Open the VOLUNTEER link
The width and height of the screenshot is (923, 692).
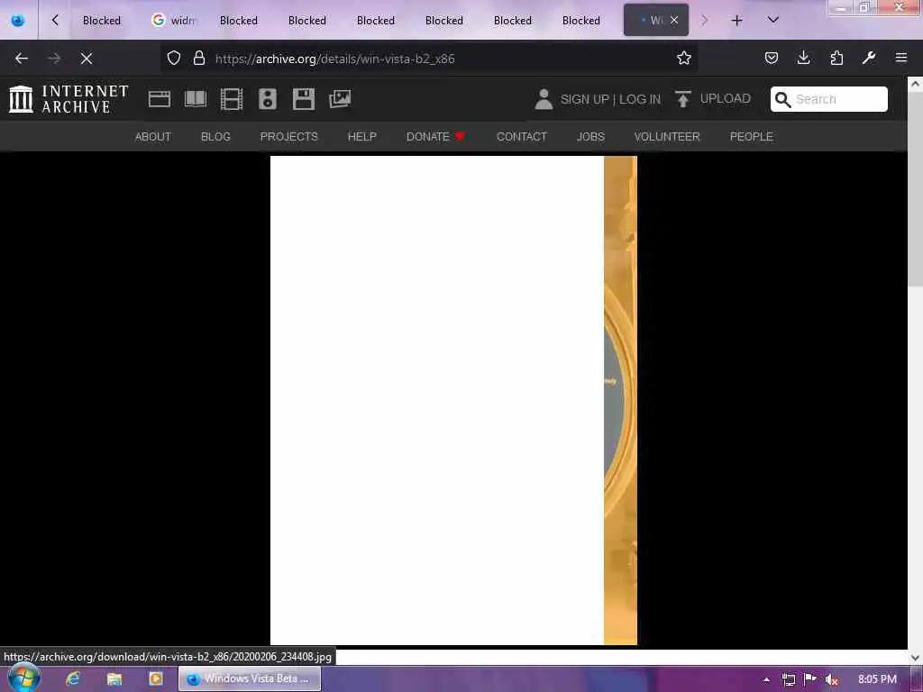(x=667, y=137)
